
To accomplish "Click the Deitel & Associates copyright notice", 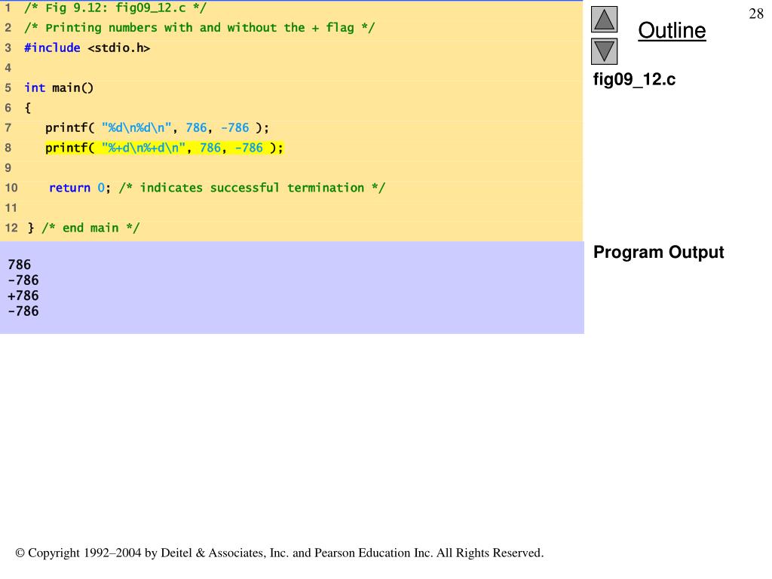I will point(280,553).
